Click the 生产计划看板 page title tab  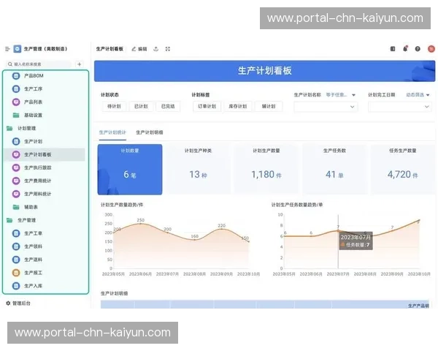109,49
